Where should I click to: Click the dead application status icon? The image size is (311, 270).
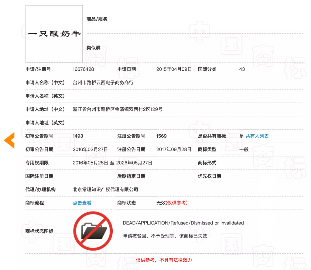point(93,231)
